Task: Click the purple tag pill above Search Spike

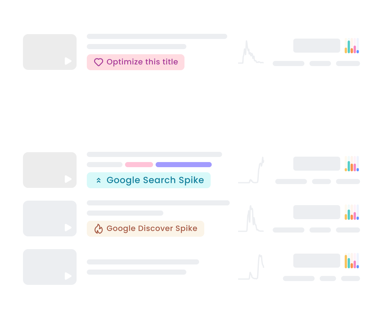Action: tap(184, 165)
